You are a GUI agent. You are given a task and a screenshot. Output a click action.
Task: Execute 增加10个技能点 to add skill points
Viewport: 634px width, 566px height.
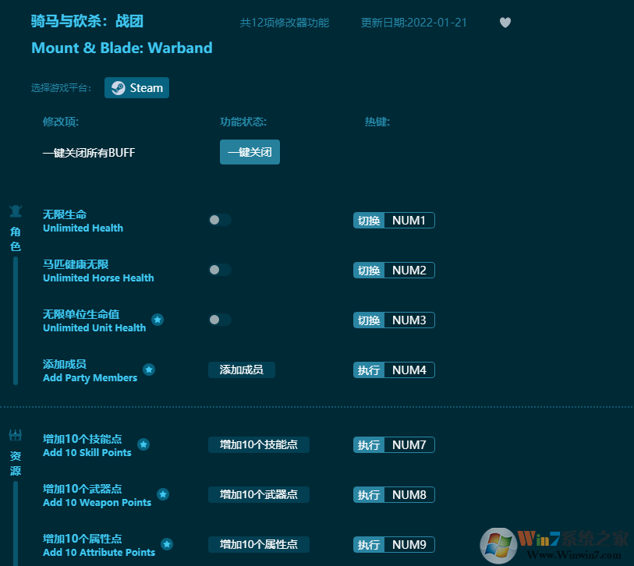(x=258, y=444)
